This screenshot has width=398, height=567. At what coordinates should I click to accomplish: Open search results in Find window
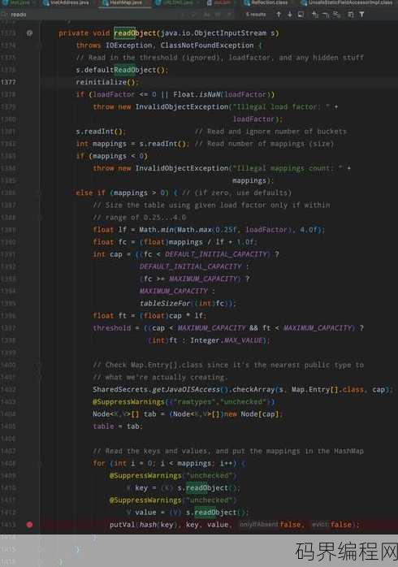301,15
